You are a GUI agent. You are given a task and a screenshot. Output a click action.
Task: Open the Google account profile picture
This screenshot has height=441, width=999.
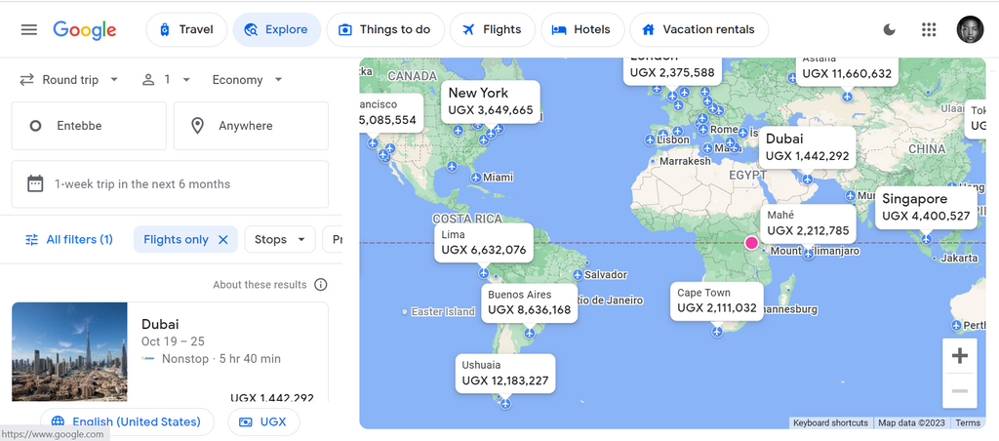pos(970,29)
